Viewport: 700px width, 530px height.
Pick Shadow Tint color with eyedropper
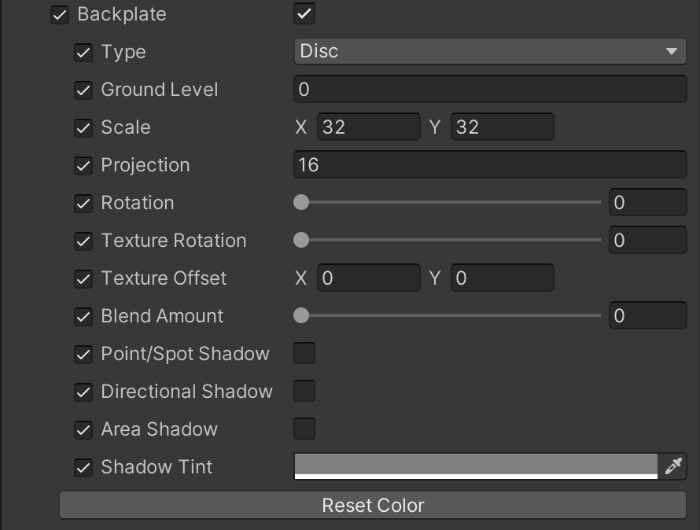(x=673, y=466)
